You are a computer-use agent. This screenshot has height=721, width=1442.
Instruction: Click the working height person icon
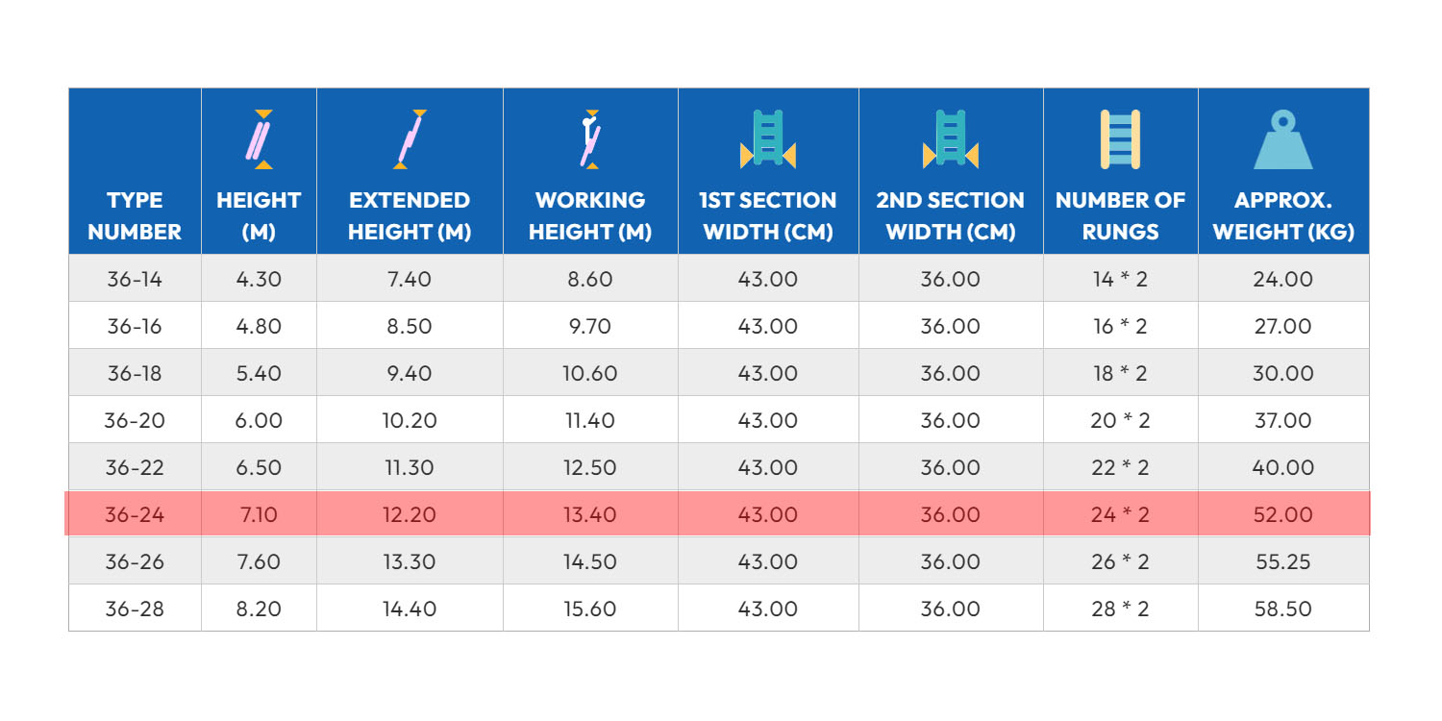click(x=590, y=139)
